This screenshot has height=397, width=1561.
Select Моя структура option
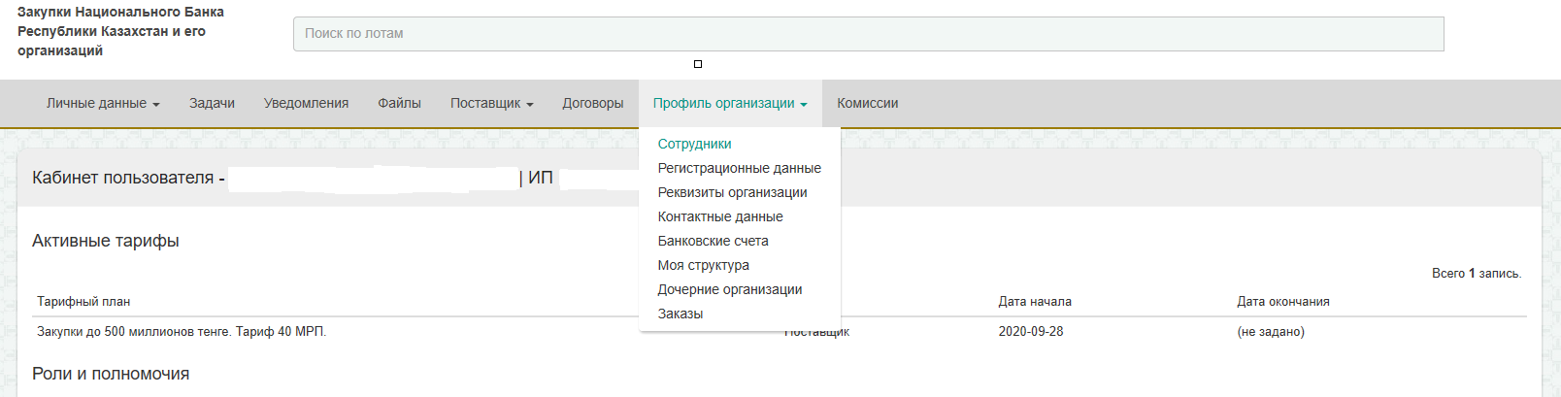[703, 265]
